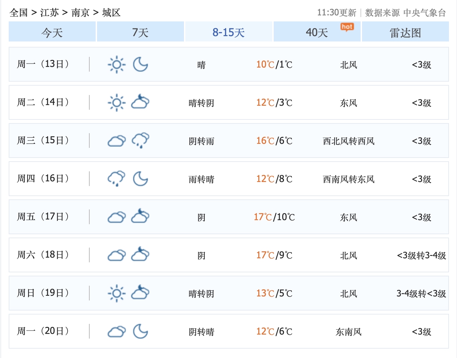Click the 东南风 wind text
457x358 pixels.
(x=349, y=332)
